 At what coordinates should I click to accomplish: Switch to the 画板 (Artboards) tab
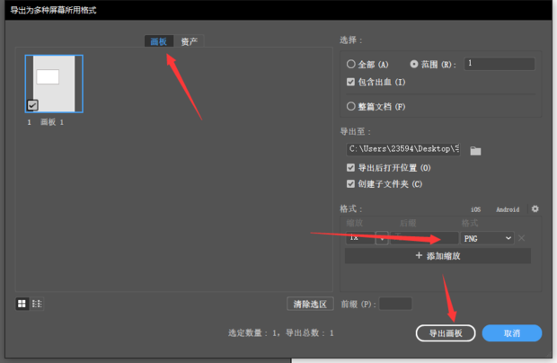click(x=158, y=41)
